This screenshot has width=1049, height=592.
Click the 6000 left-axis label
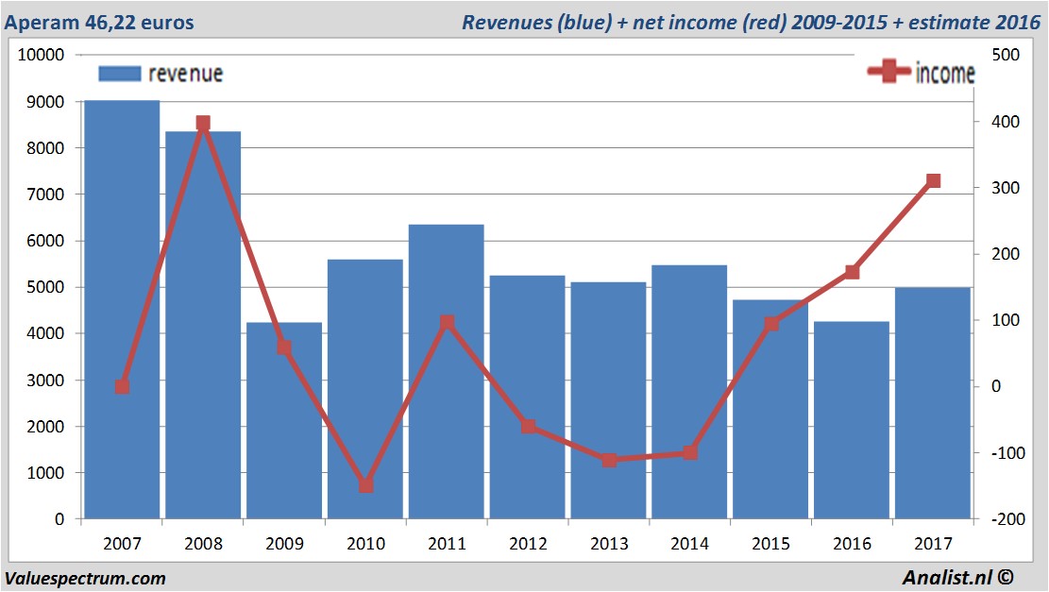[45, 241]
